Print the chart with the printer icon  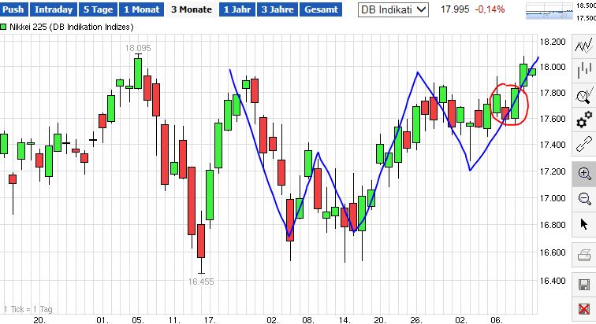pyautogui.click(x=583, y=255)
